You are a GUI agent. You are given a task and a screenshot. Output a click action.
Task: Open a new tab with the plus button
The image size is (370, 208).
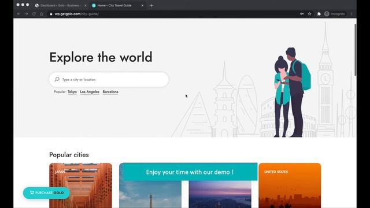click(151, 5)
